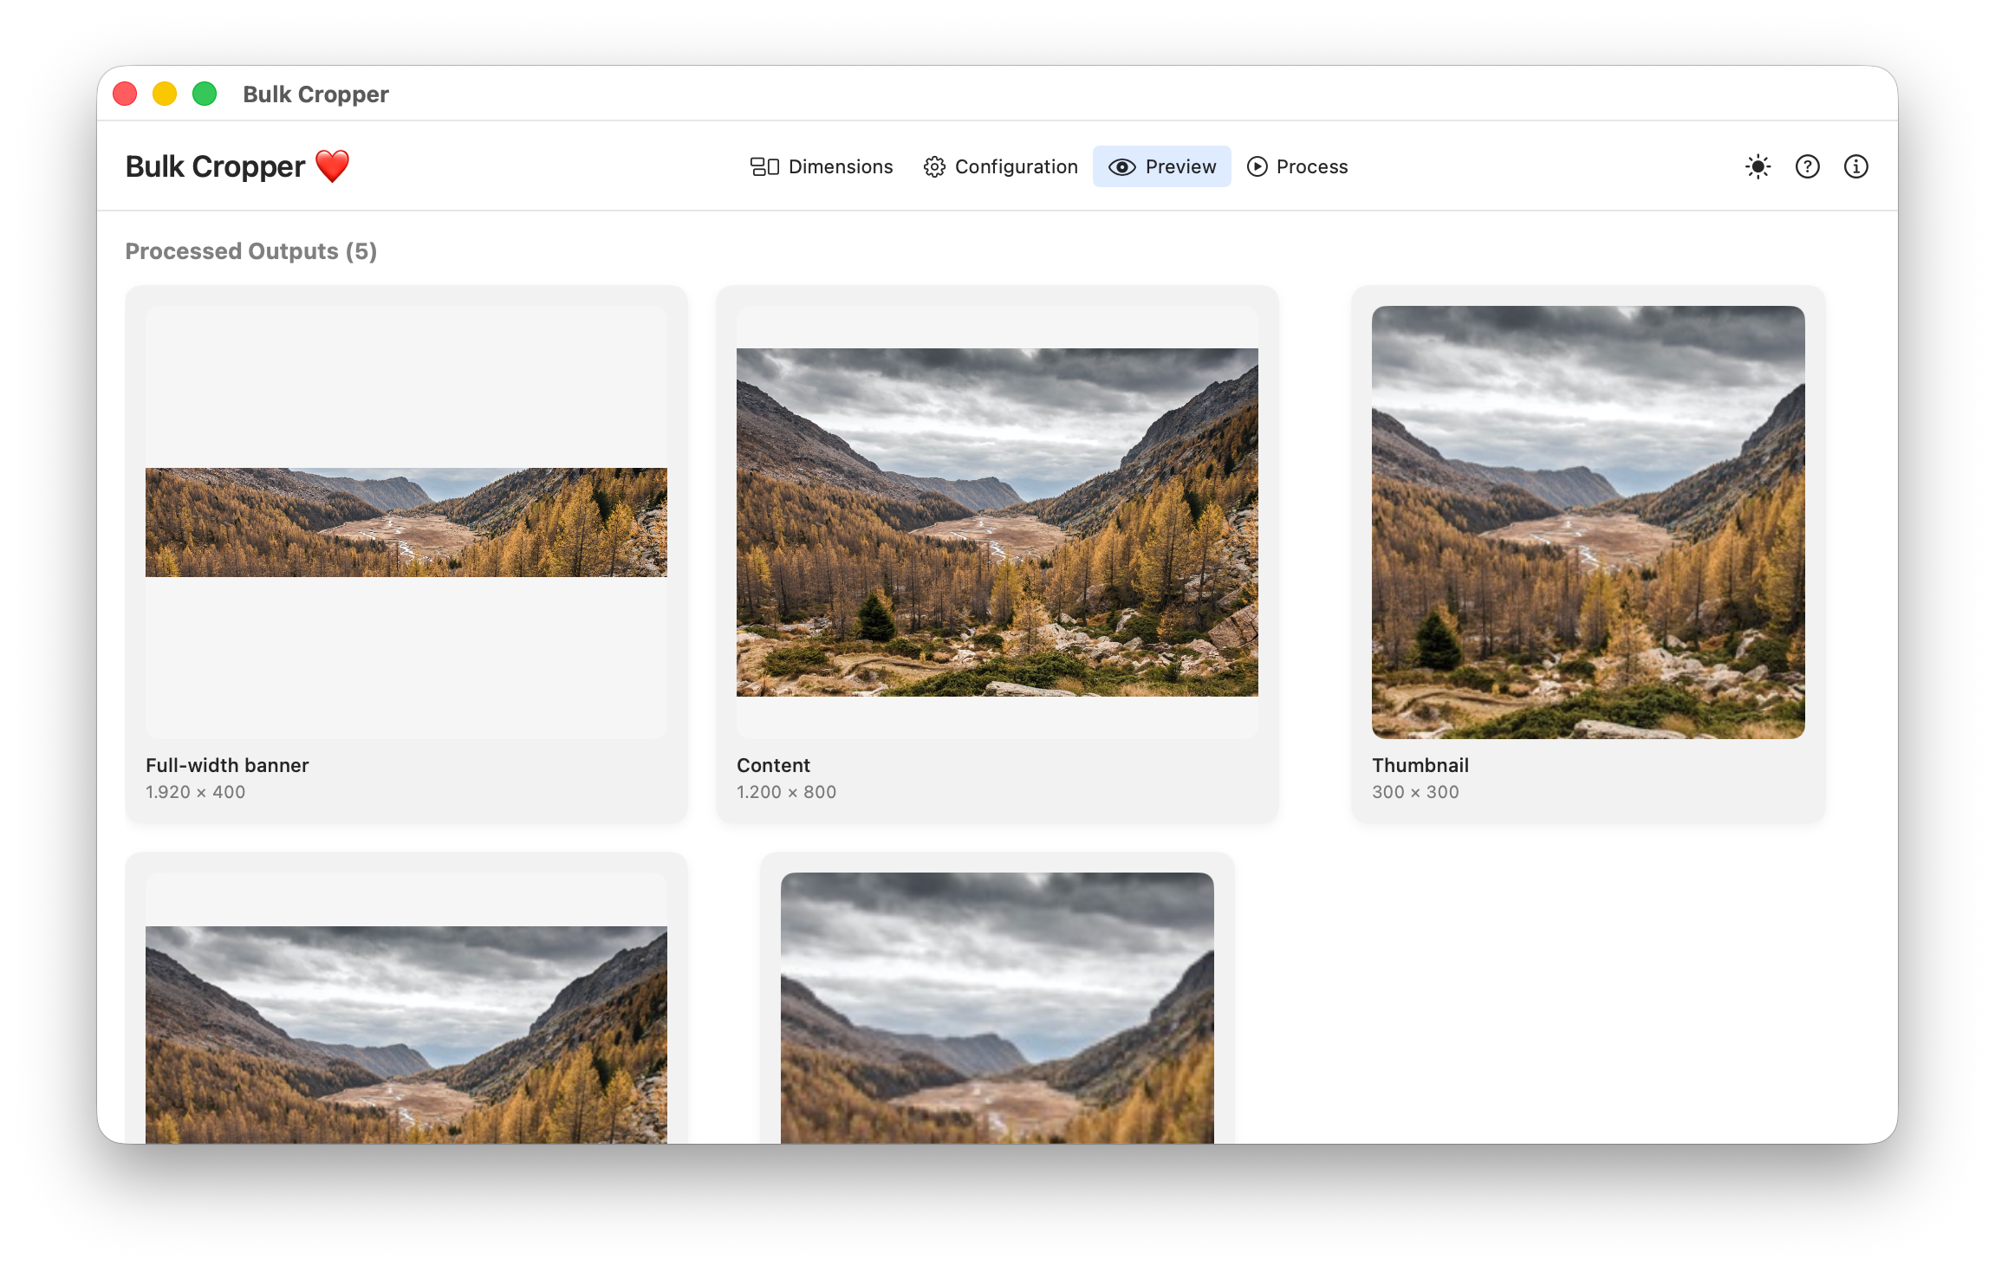Toggle the light/dark theme sun icon

pyautogui.click(x=1758, y=166)
